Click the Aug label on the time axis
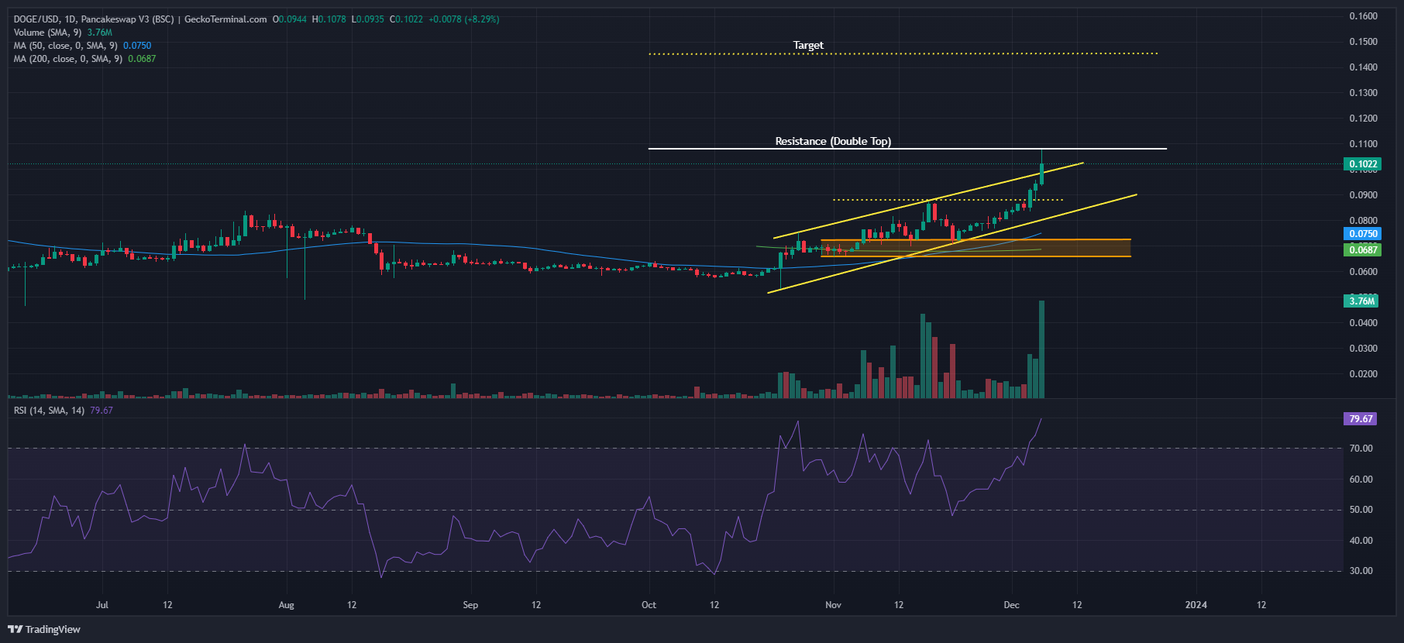The width and height of the screenshot is (1404, 643). click(286, 605)
